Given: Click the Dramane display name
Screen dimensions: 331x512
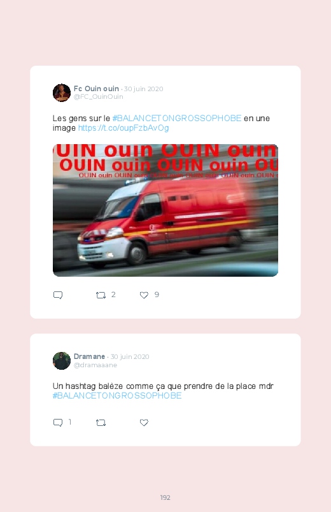Looking at the screenshot, I should click(89, 356).
